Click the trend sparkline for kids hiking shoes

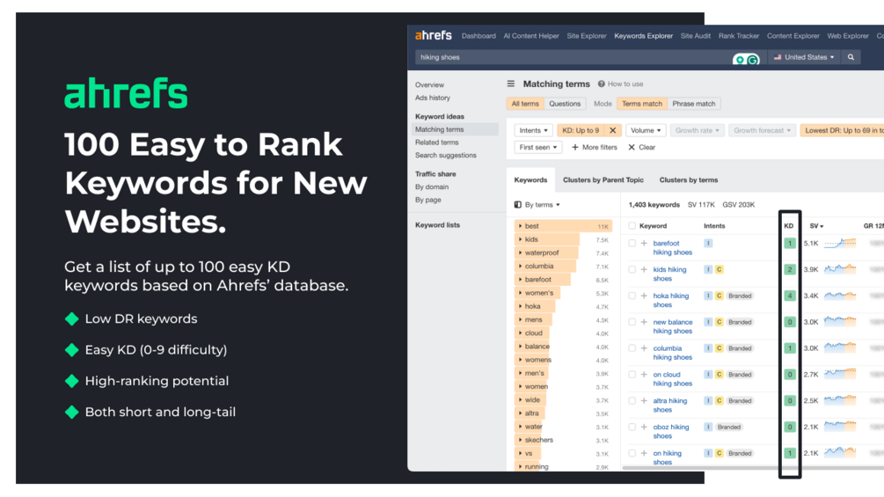(840, 269)
